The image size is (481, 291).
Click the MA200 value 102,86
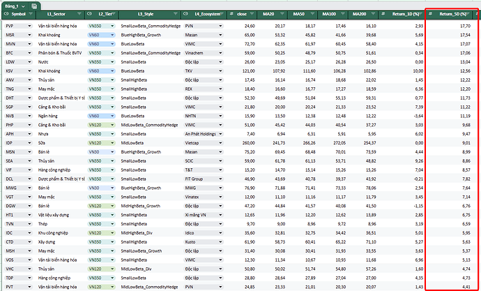coord(369,71)
